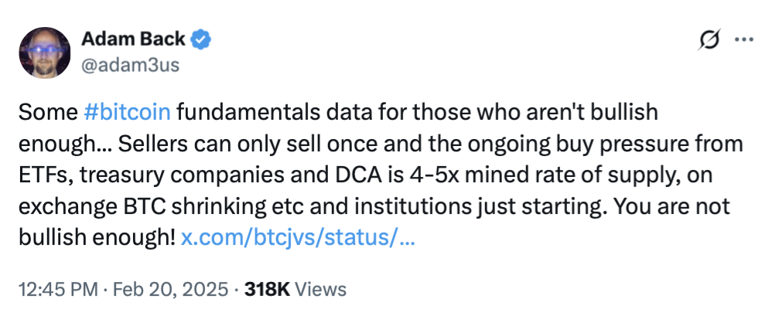772x309 pixels.
Task: Click the Views label
Action: pos(320,290)
